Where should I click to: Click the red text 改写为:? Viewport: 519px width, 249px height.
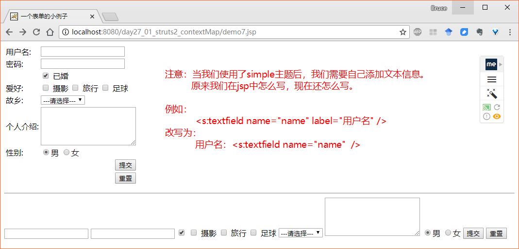click(181, 133)
